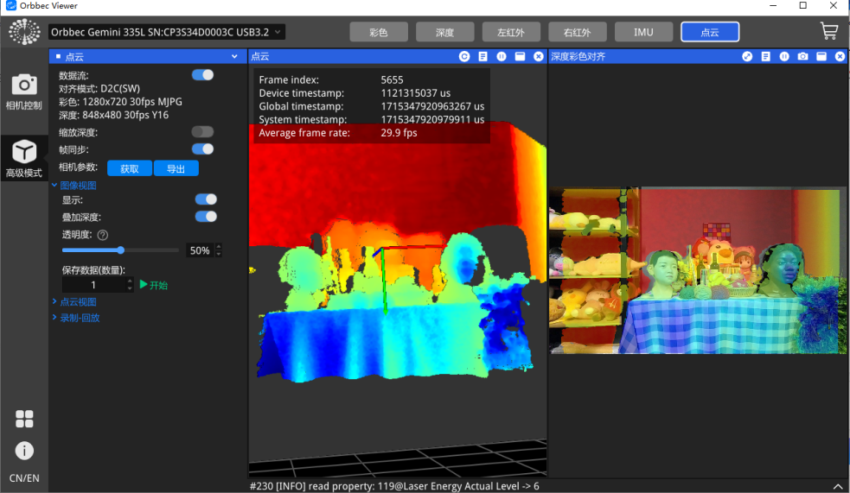Open the Orbbec Gemini 335L device dropdown
The height and width of the screenshot is (493, 850).
166,32
